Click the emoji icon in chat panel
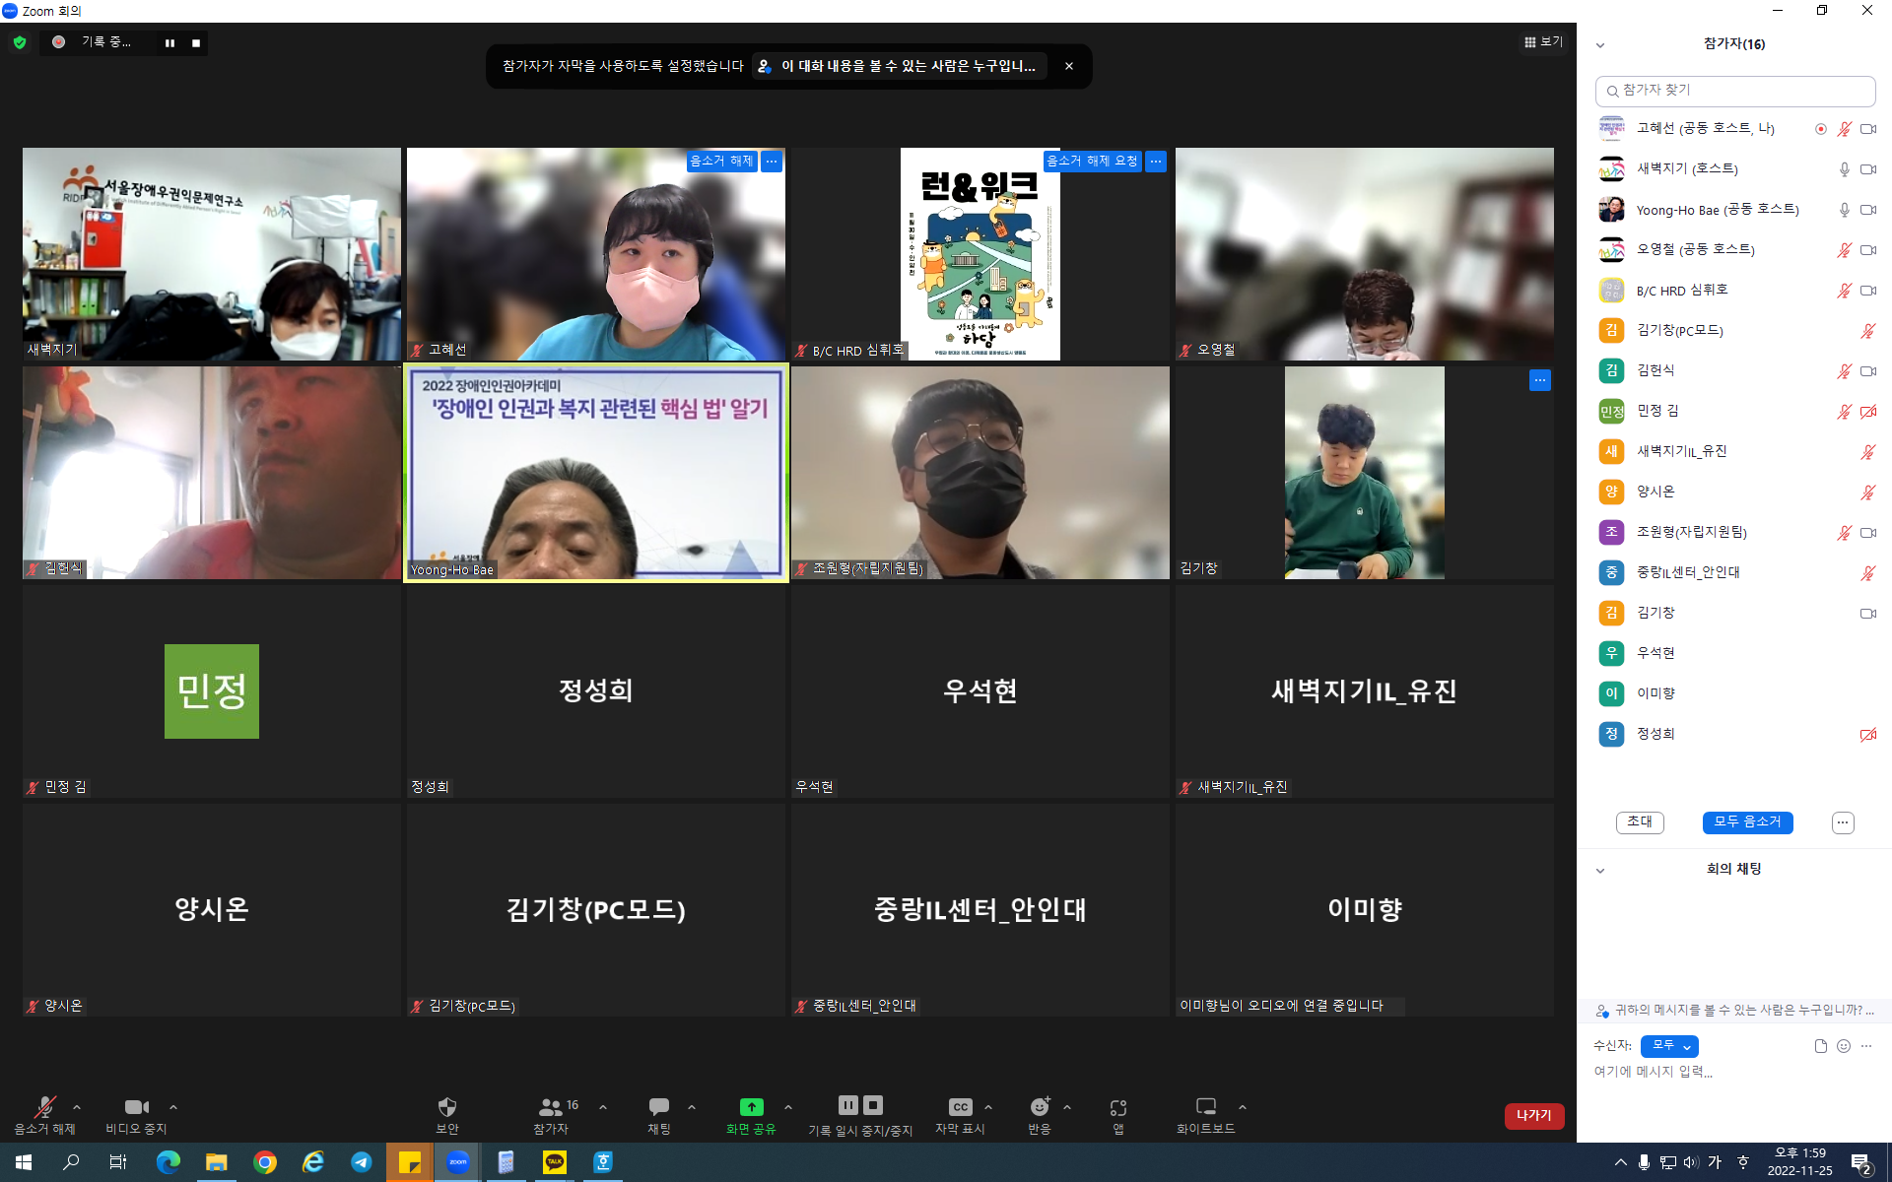The image size is (1892, 1182). [1844, 1046]
